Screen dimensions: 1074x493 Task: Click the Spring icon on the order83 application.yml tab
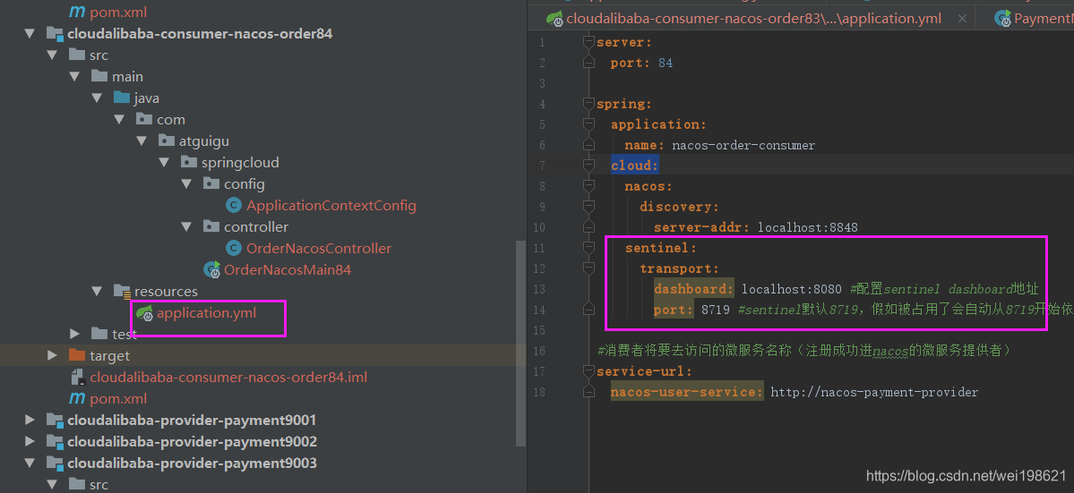(x=554, y=19)
